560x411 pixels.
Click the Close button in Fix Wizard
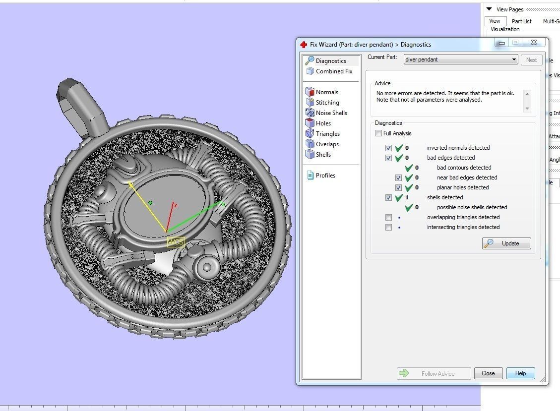pos(488,373)
